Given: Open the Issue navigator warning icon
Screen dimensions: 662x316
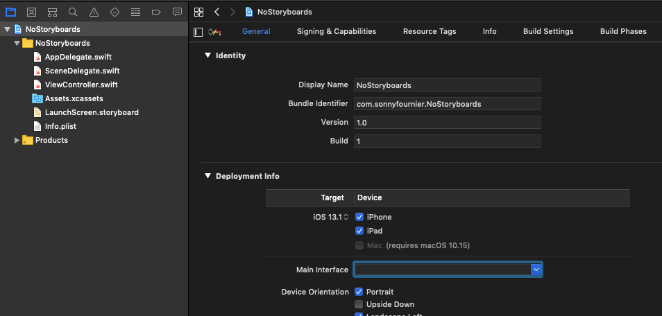Looking at the screenshot, I should point(94,12).
